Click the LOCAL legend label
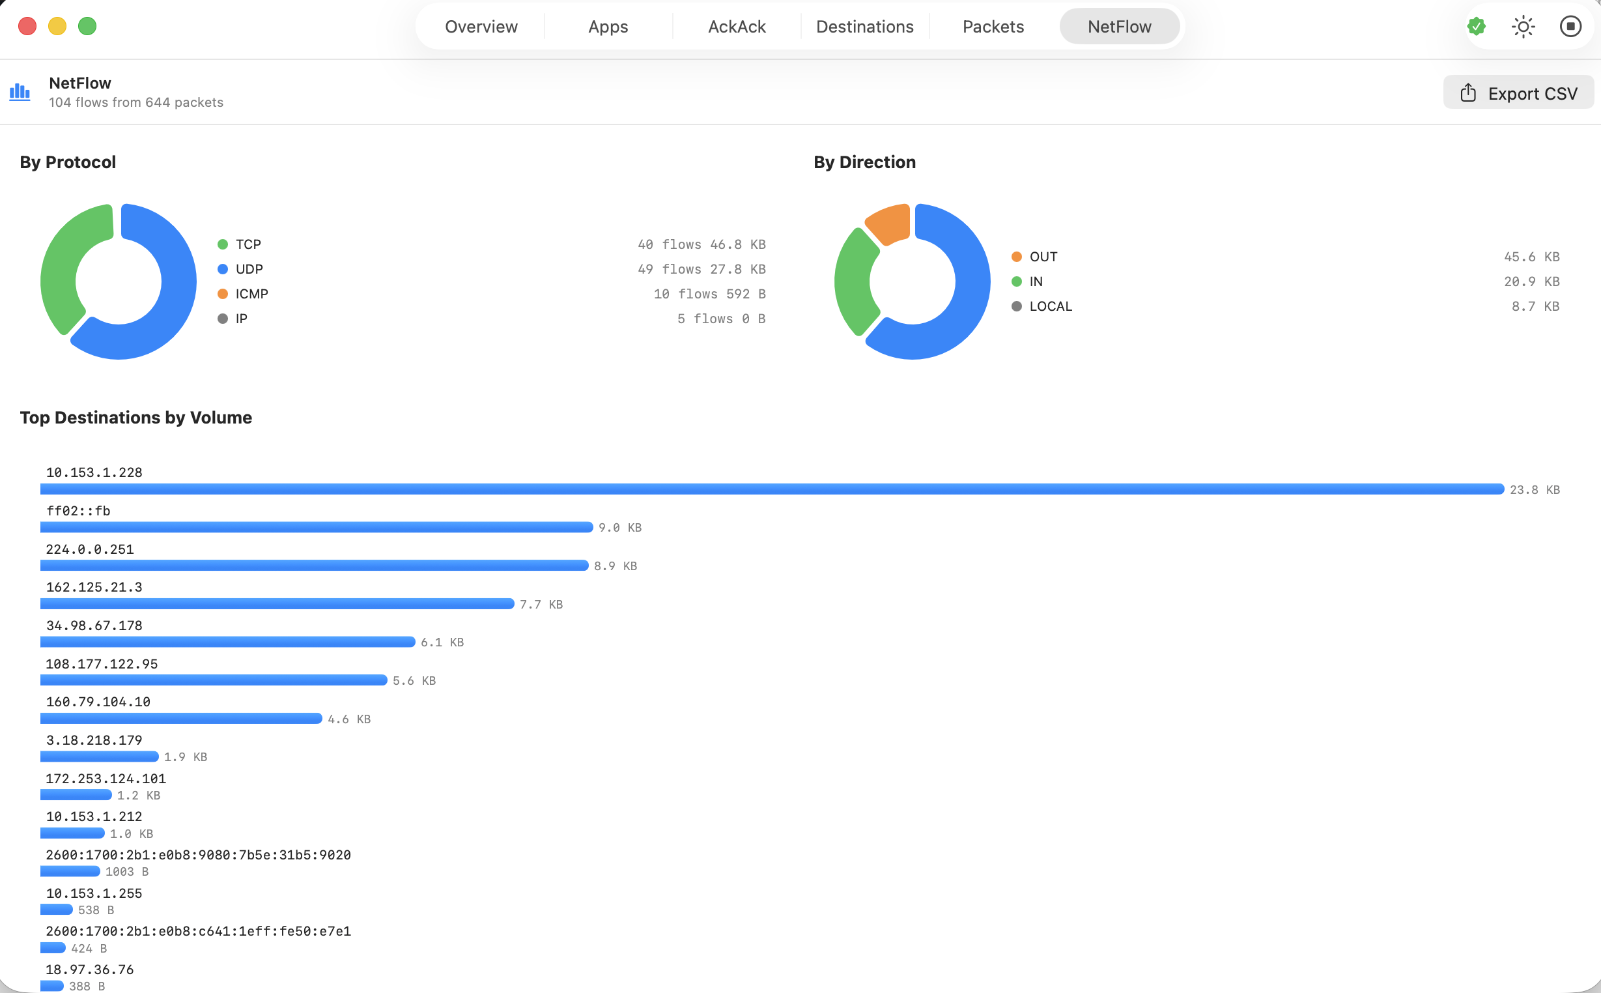Image resolution: width=1601 pixels, height=993 pixels. (x=1050, y=307)
